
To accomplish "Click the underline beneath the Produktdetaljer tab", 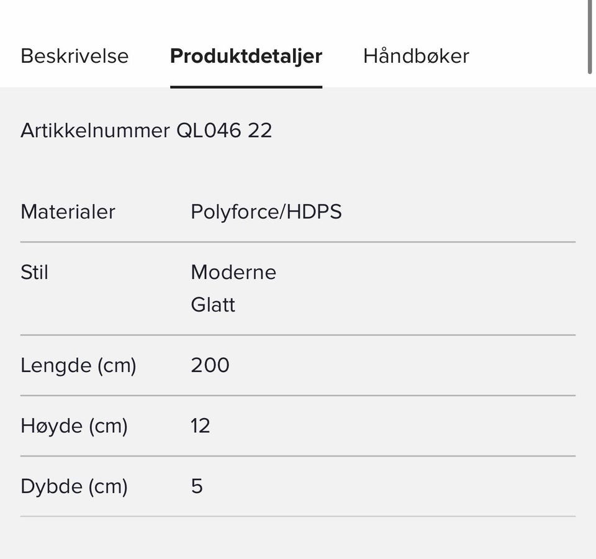I will click(246, 87).
